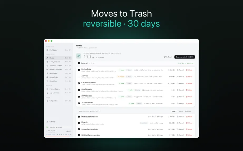Reveal iOS DeviceSupport folder

pos(180,83)
